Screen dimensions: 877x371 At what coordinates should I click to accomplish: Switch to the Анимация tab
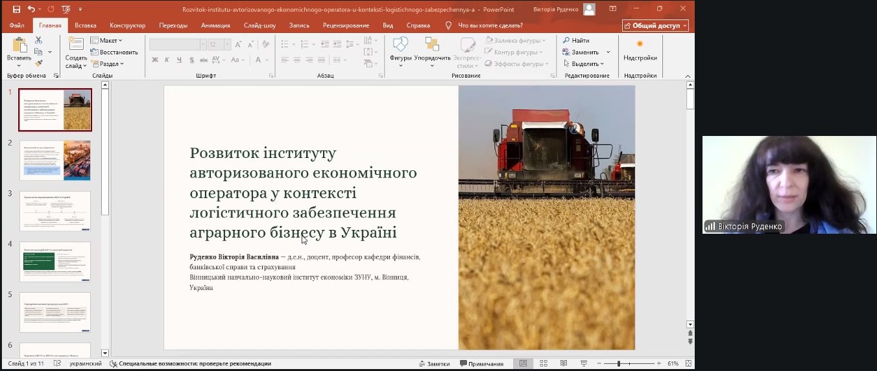coord(215,25)
